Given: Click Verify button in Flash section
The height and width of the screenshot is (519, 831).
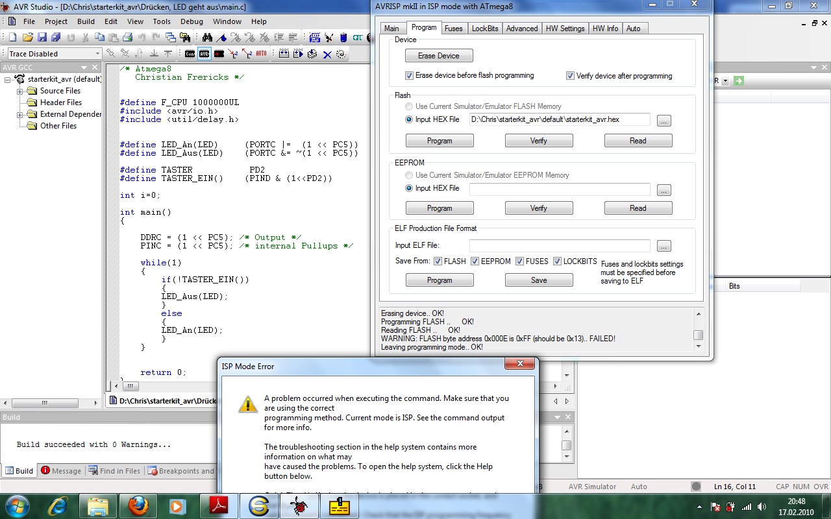Looking at the screenshot, I should pyautogui.click(x=539, y=141).
